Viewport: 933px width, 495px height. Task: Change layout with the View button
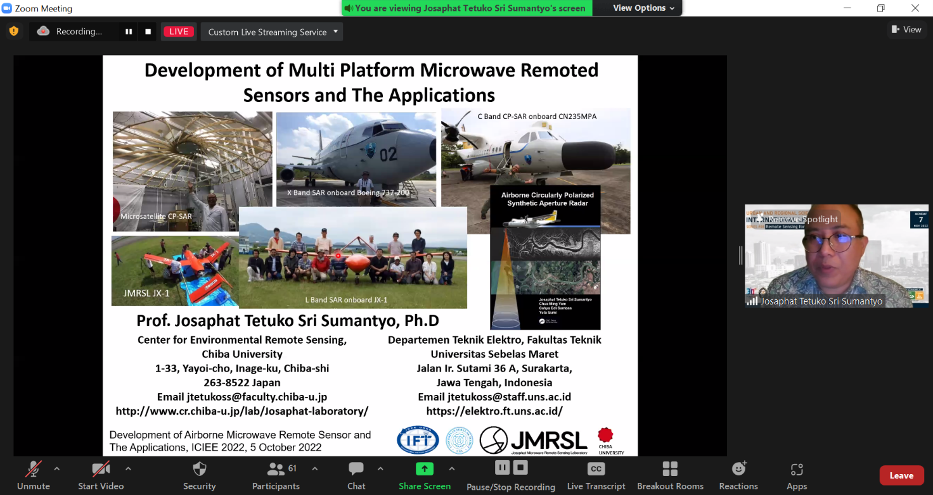coord(906,30)
